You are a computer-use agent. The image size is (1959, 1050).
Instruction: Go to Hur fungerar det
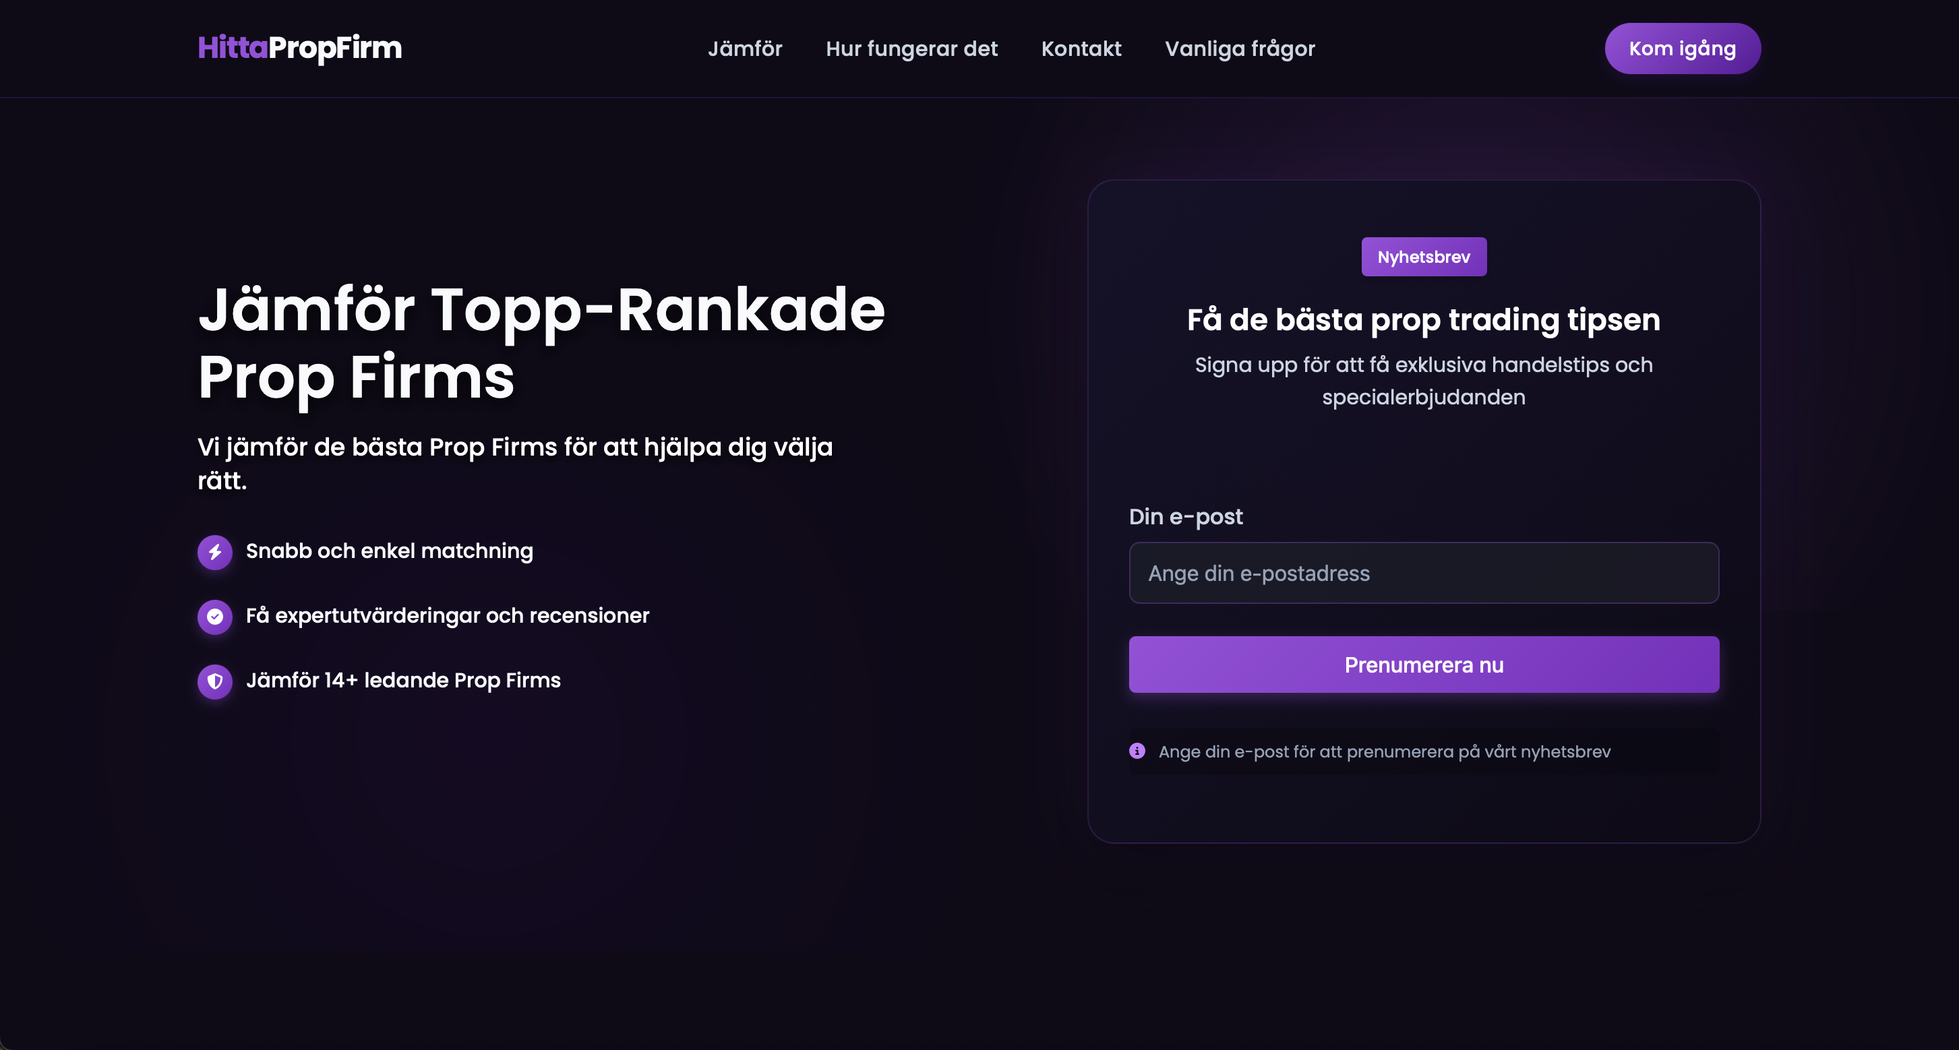pos(912,49)
